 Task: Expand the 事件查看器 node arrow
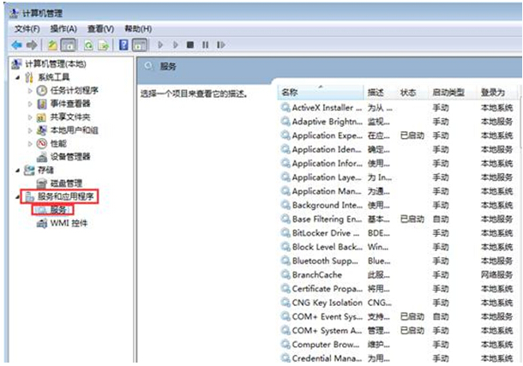[30, 104]
